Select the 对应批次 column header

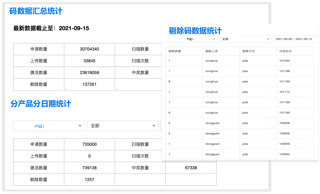coord(286,51)
